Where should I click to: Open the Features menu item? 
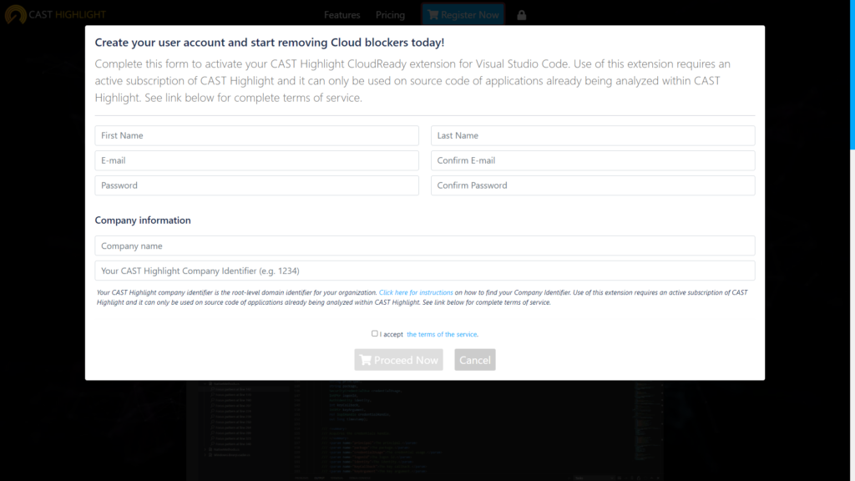coord(341,14)
